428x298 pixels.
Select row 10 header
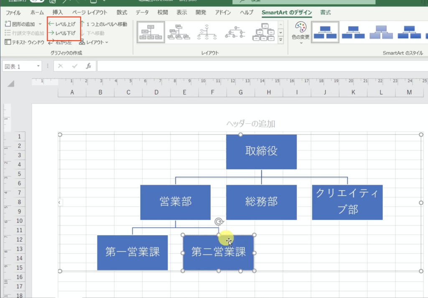(19, 221)
